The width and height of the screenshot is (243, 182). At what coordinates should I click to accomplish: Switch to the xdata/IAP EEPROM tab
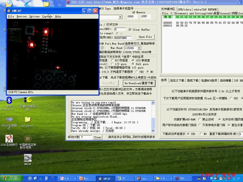205,9
